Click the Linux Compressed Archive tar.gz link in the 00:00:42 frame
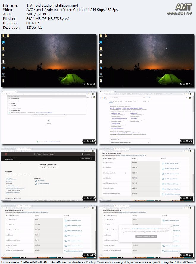The width and height of the screenshot is (196, 264). click(75, 231)
